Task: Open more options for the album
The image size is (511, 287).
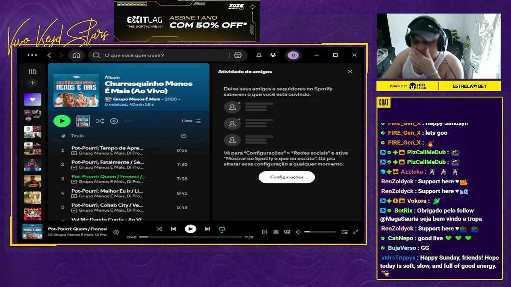Action: [128, 121]
